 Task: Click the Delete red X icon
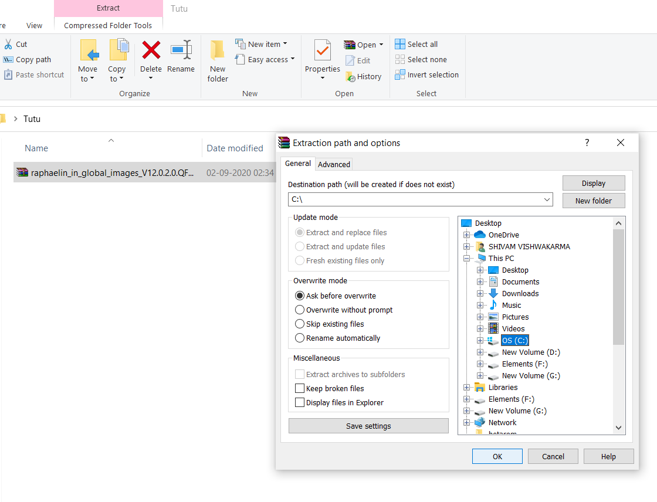pyautogui.click(x=151, y=50)
